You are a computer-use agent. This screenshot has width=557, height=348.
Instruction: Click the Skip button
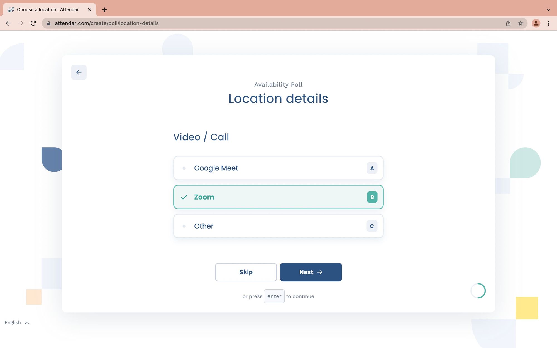click(x=246, y=272)
